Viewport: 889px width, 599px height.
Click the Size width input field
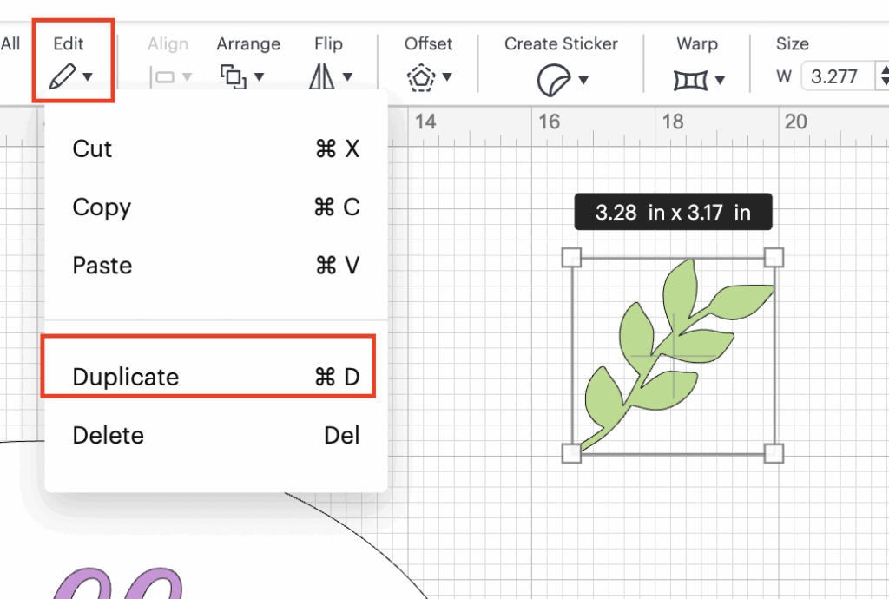[x=838, y=77]
